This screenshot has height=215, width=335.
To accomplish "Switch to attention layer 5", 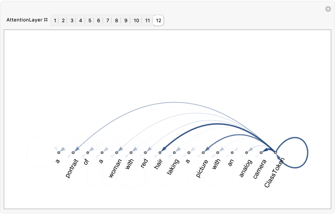I will coord(90,20).
